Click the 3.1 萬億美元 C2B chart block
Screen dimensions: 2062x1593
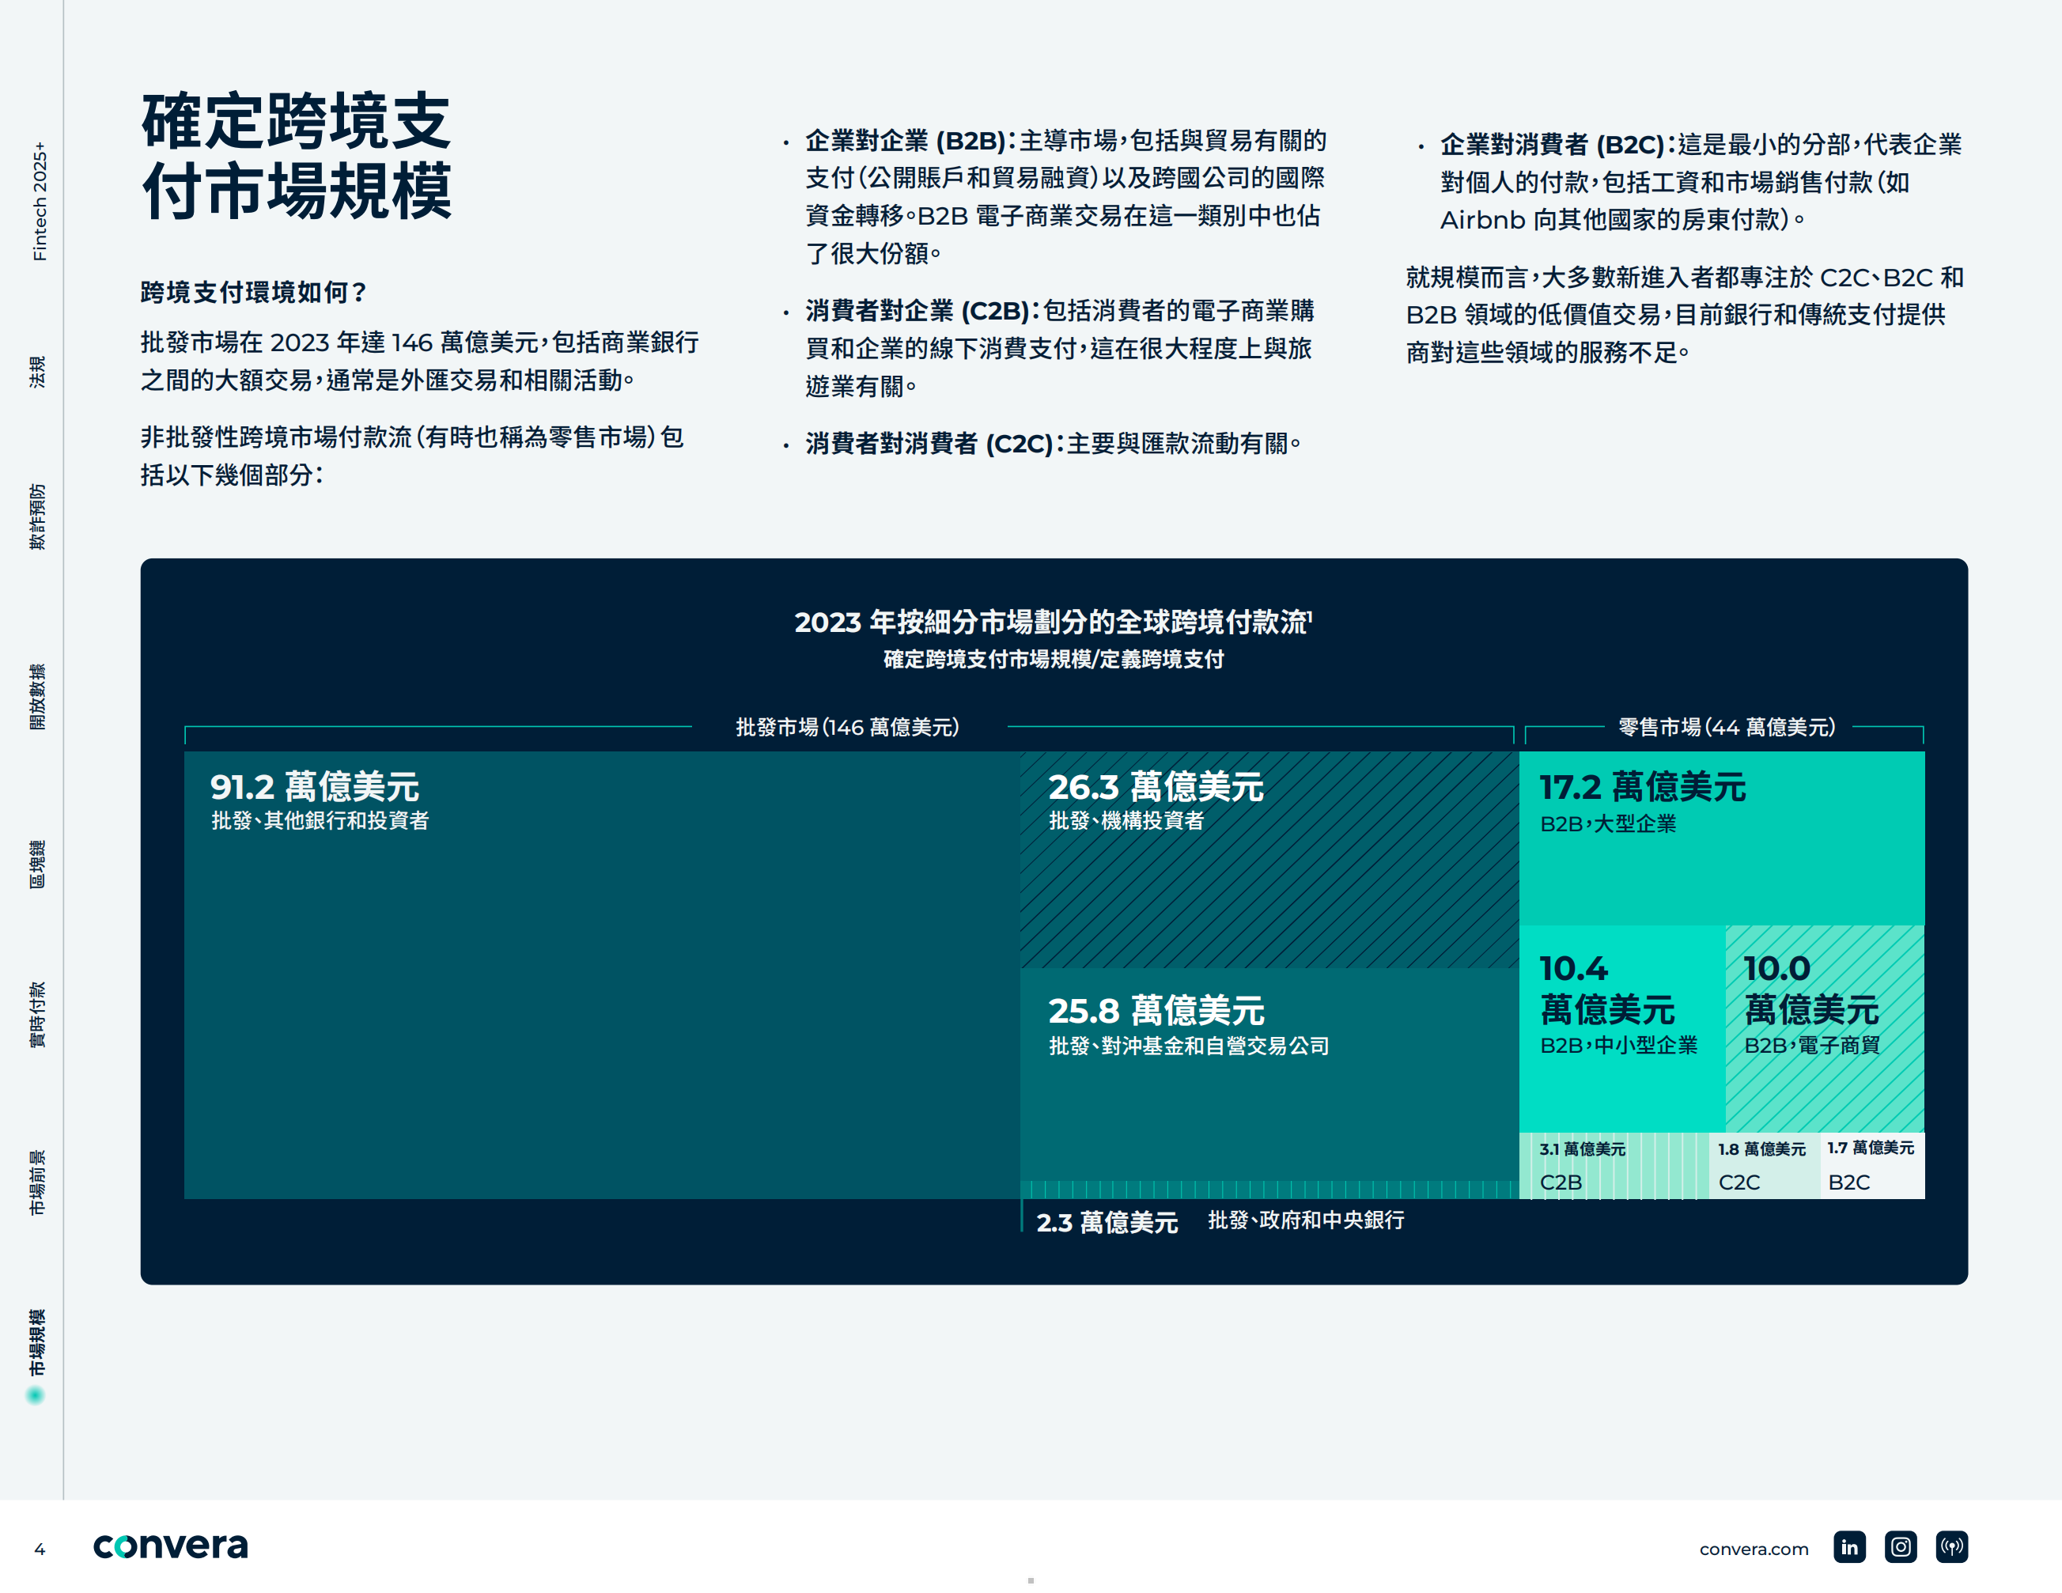[1613, 1165]
